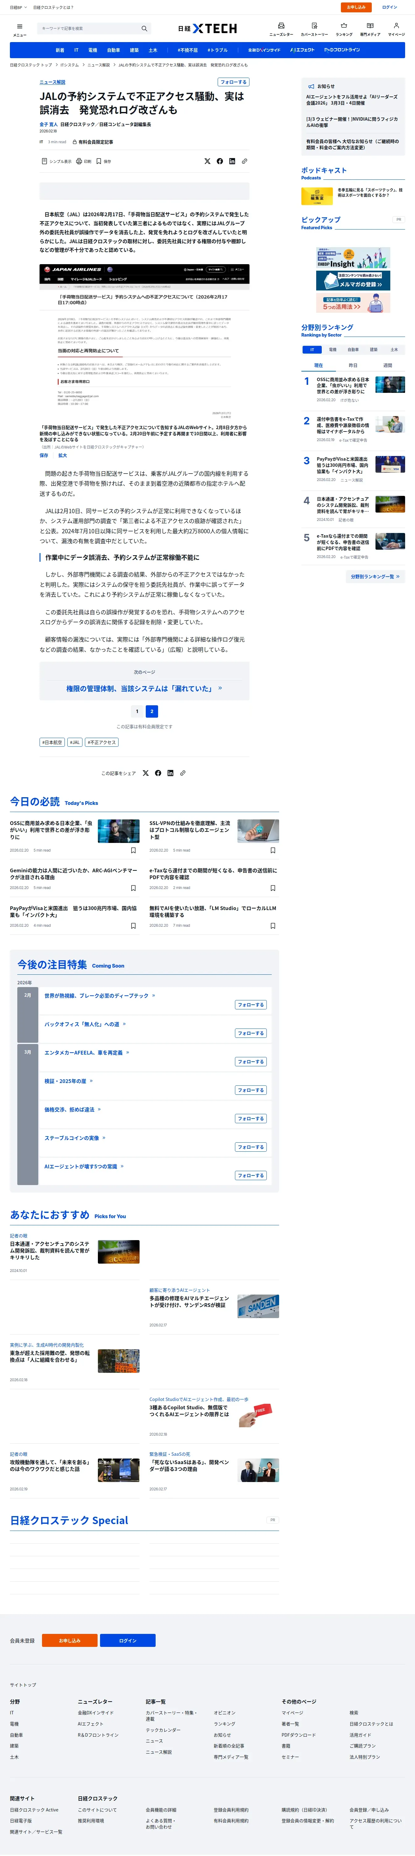Follow the バックオフィス「無人化」への道 feature

(251, 1033)
